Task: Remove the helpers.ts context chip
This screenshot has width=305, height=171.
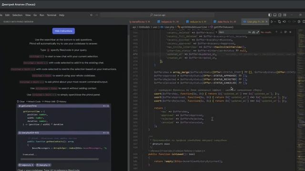Action: pyautogui.click(x=32, y=165)
